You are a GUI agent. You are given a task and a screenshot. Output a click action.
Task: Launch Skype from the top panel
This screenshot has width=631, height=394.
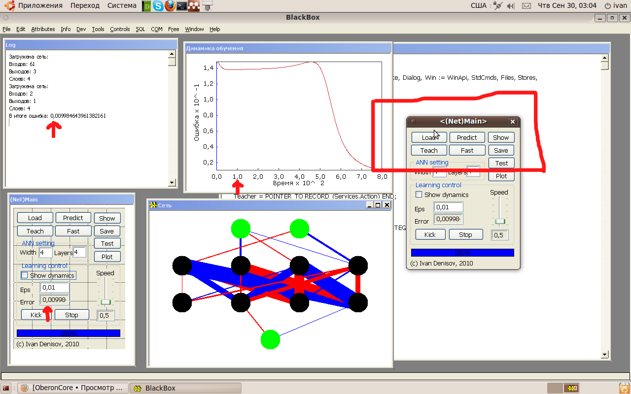[x=158, y=6]
